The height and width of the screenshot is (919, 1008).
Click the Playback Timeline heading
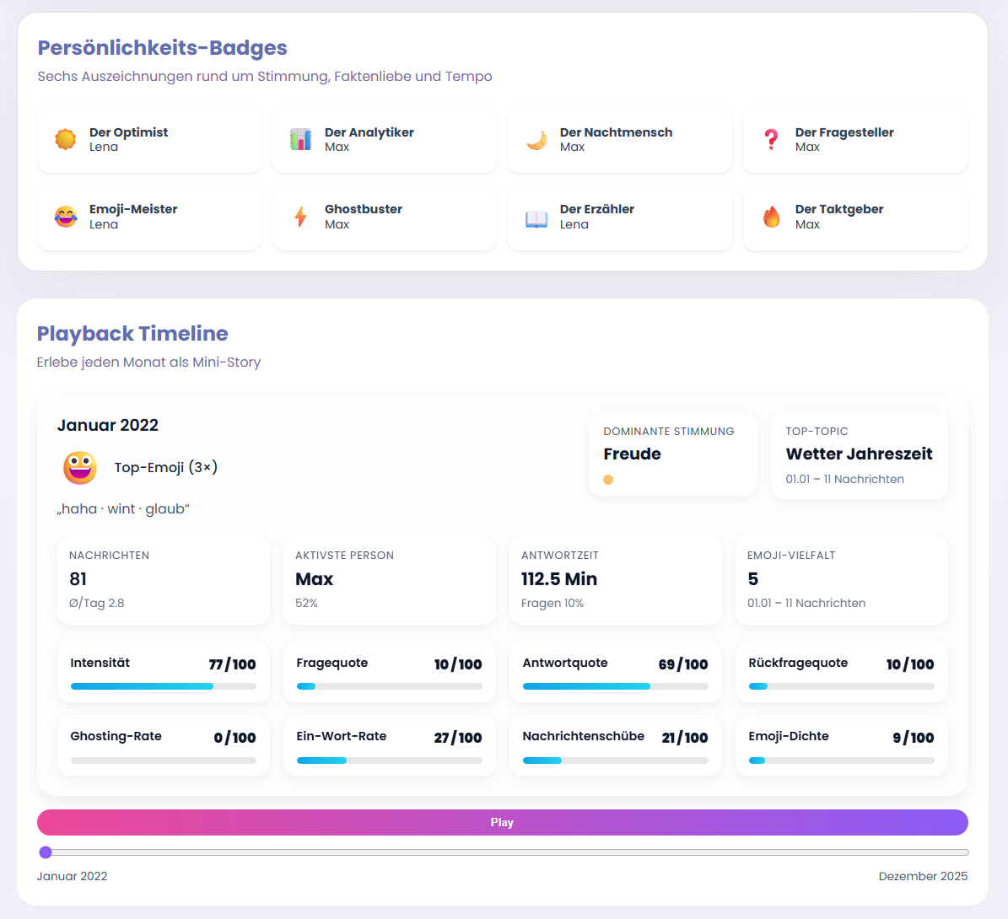[x=132, y=334]
